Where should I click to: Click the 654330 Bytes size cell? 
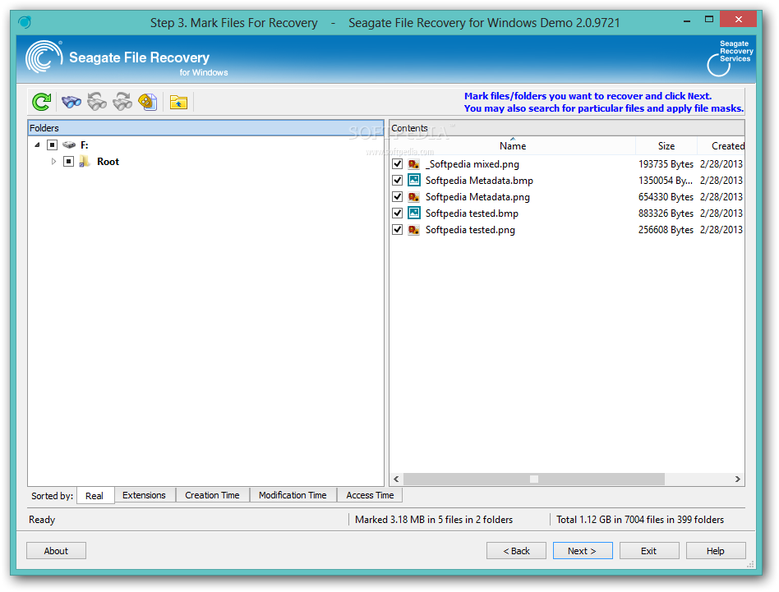666,197
